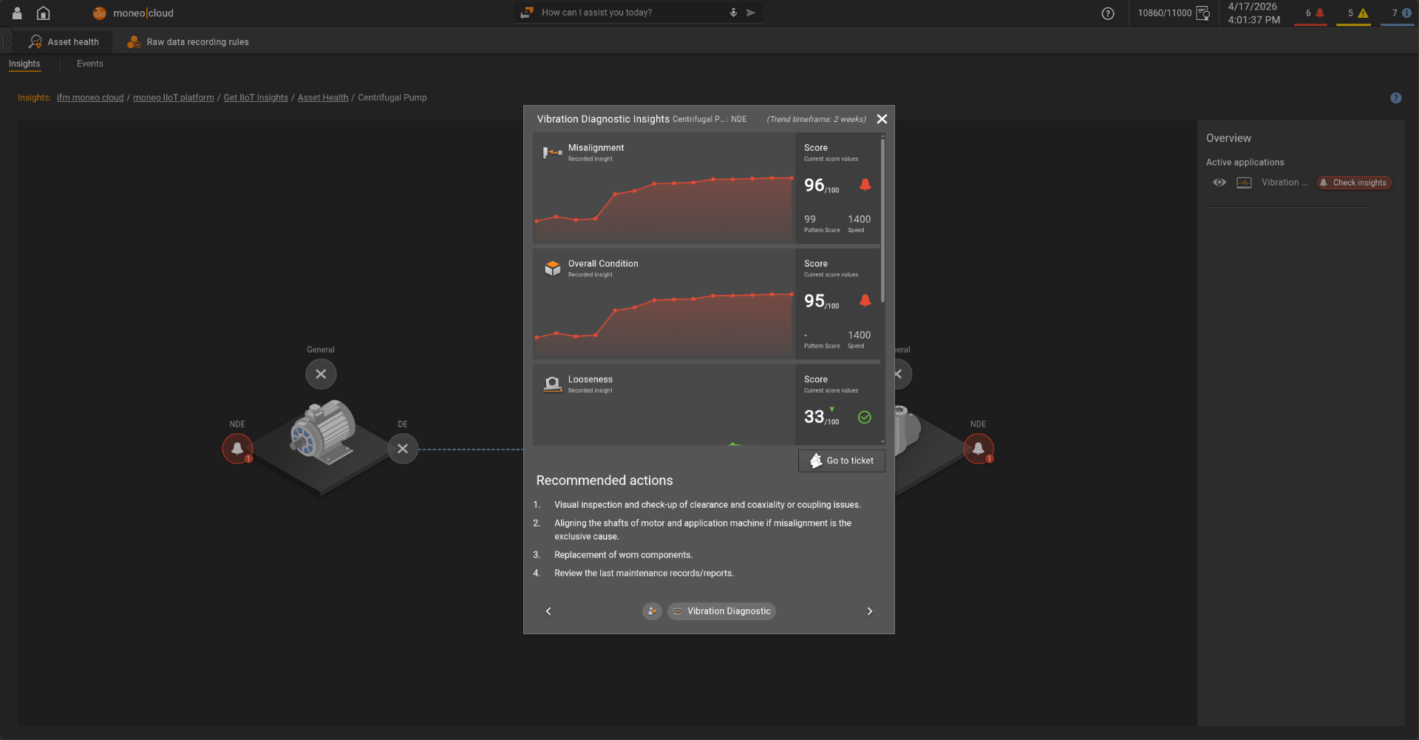Send the assistant query with arrow icon
This screenshot has height=740, width=1419.
(751, 13)
